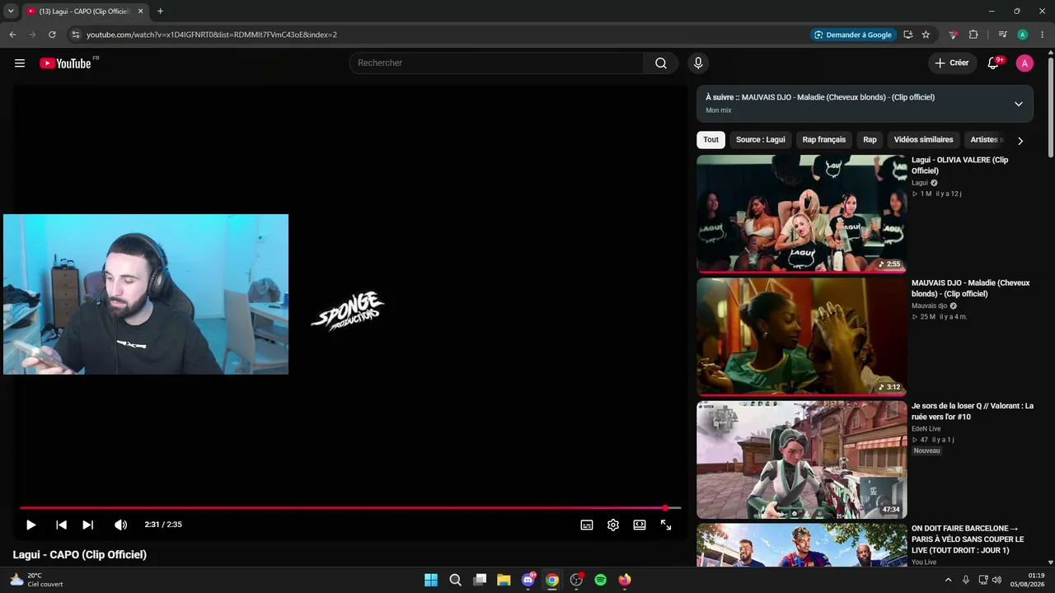Open the Chrome profile avatar
Image resolution: width=1055 pixels, height=593 pixels.
pos(1023,35)
